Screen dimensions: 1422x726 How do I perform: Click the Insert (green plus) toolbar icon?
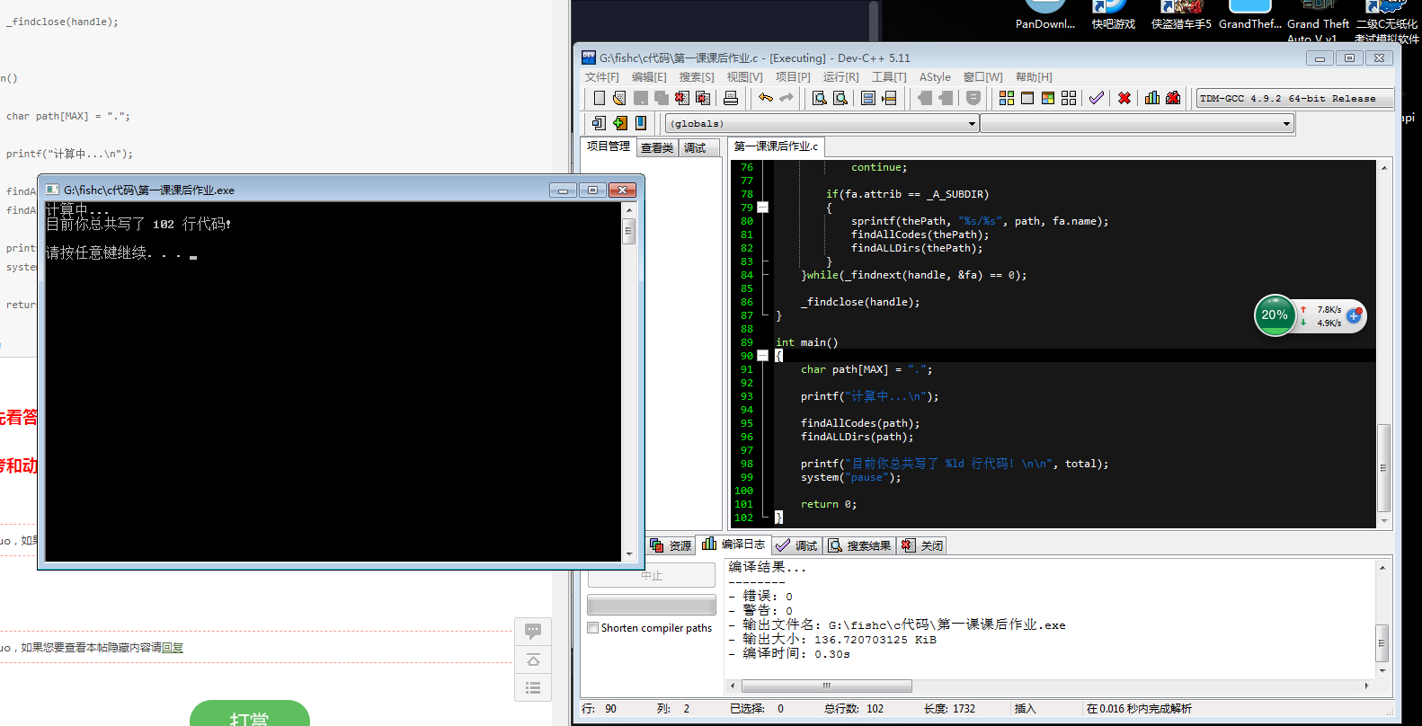(x=620, y=123)
